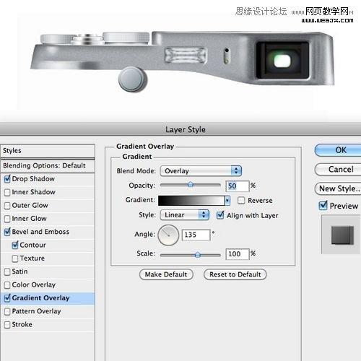361x361 pixels.
Task: Uncheck the Gradient Overlay checkbox
Action: [x=7, y=298]
